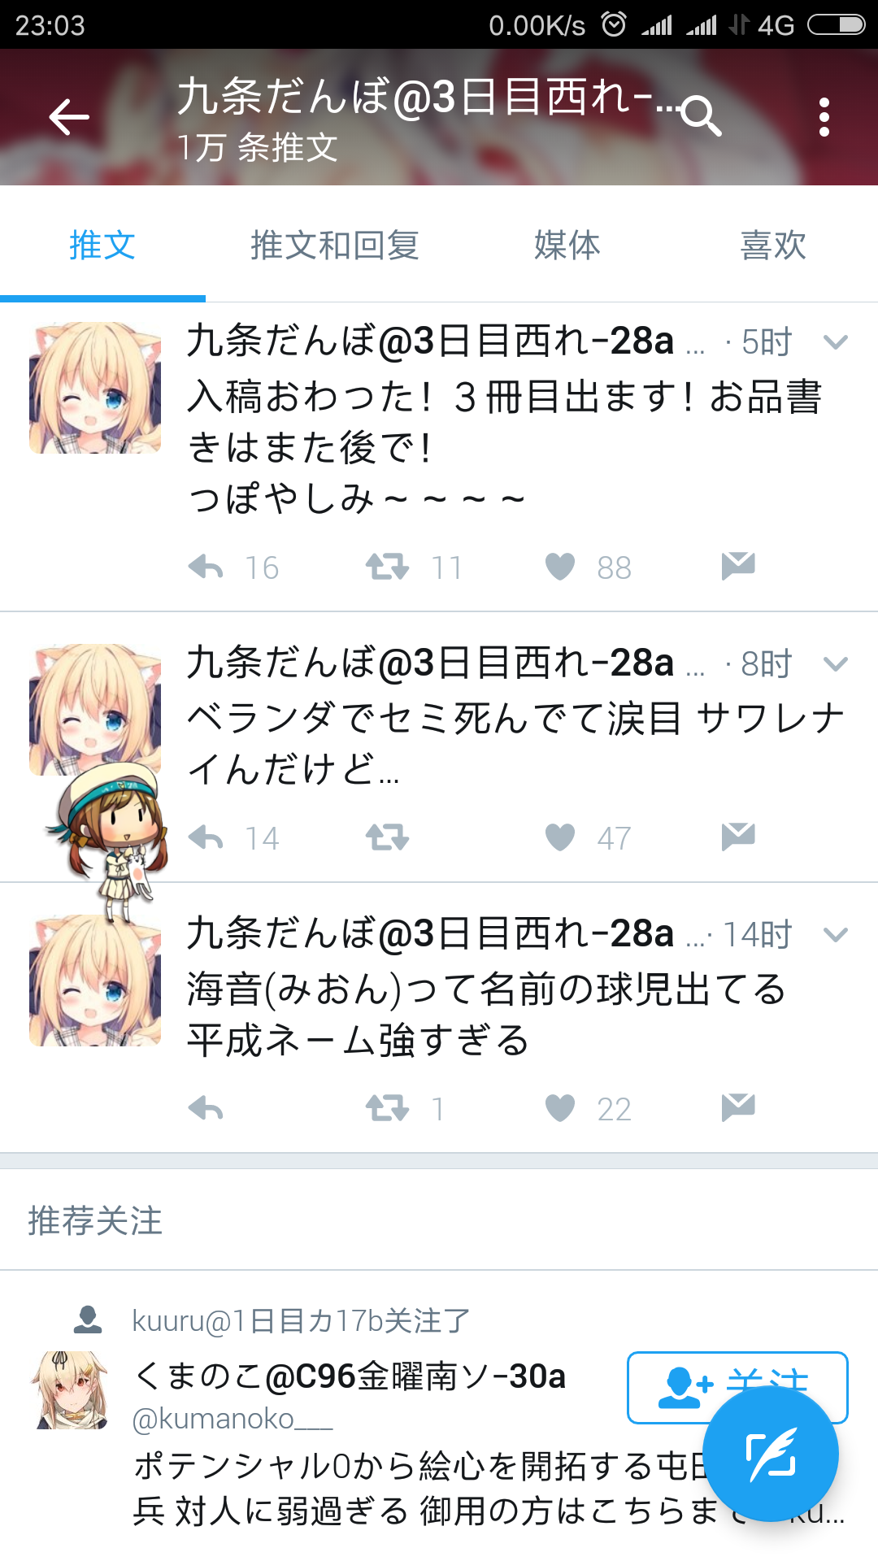Image resolution: width=878 pixels, height=1561 pixels.
Task: Retweet the tweet with 11 retweets
Action: (387, 567)
